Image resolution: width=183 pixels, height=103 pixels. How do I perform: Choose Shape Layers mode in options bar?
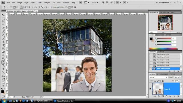point(11,7)
